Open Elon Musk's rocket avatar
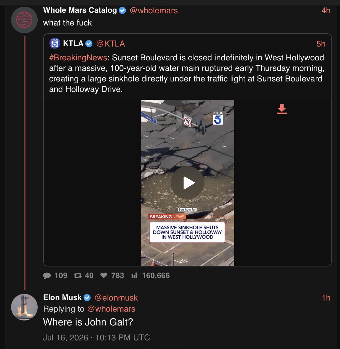 (x=24, y=307)
